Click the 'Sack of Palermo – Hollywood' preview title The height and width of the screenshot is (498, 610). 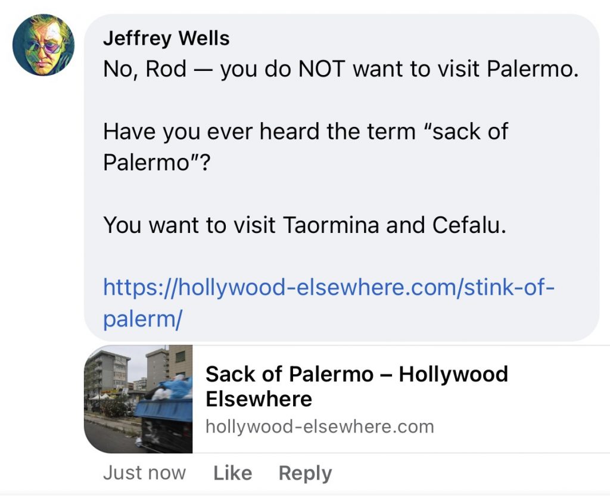pyautogui.click(x=356, y=374)
